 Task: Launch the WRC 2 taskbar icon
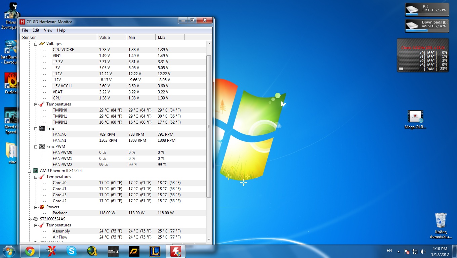click(x=113, y=251)
